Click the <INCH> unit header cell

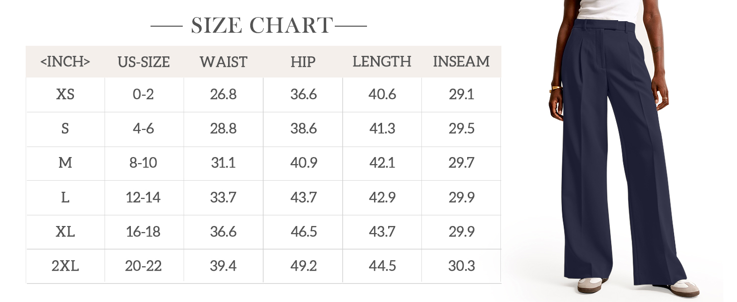click(x=65, y=62)
